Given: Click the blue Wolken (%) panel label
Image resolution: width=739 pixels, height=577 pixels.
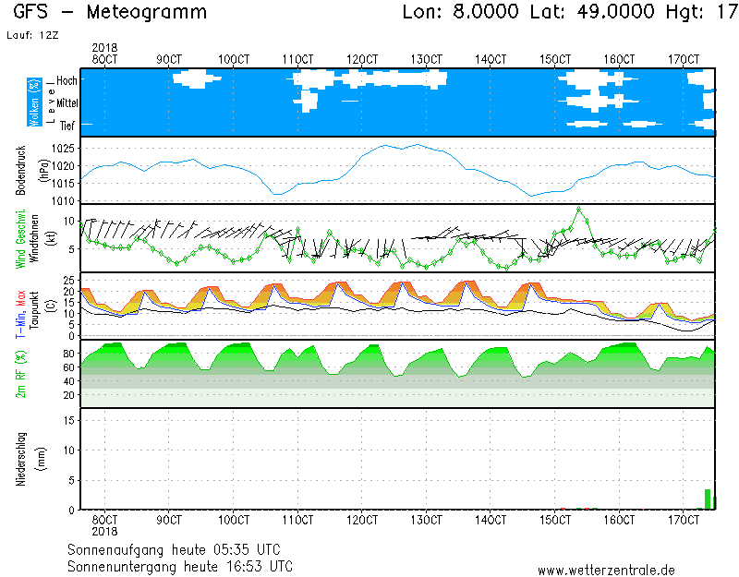Looking at the screenshot, I should point(34,102).
